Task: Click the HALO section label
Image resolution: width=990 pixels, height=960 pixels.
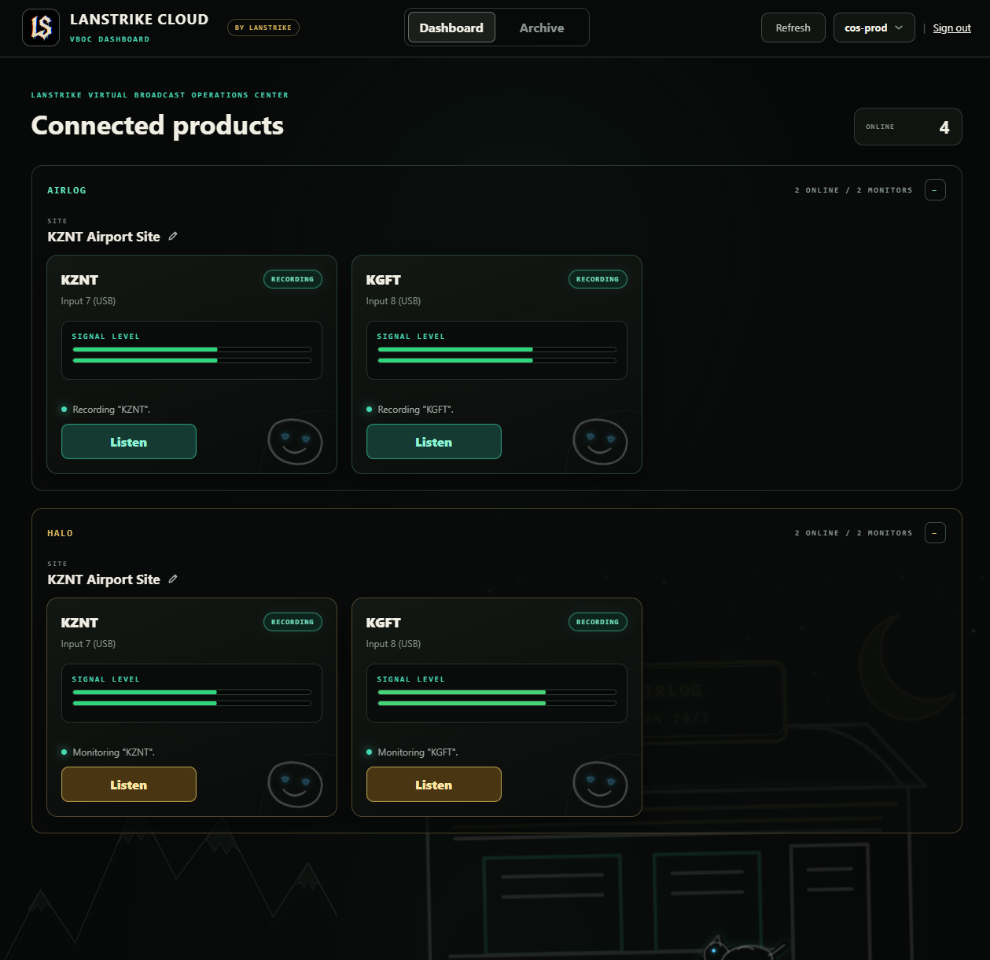Action: click(x=61, y=533)
